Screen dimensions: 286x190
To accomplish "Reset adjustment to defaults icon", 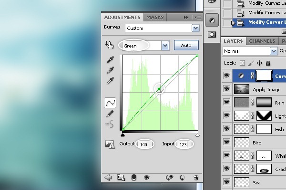I will pos(182,178).
